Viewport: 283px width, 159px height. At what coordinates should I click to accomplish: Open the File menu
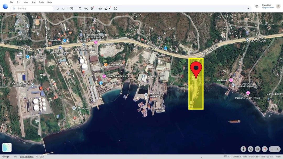pyautogui.click(x=11, y=2)
